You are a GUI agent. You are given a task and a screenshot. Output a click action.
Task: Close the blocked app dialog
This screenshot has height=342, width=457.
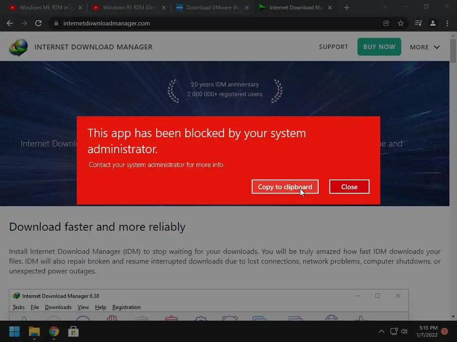(349, 187)
